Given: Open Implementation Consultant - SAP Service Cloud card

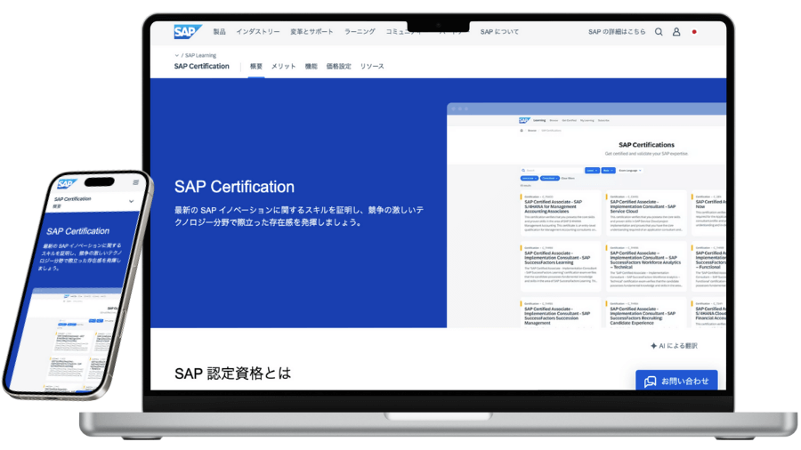Looking at the screenshot, I should (646, 213).
